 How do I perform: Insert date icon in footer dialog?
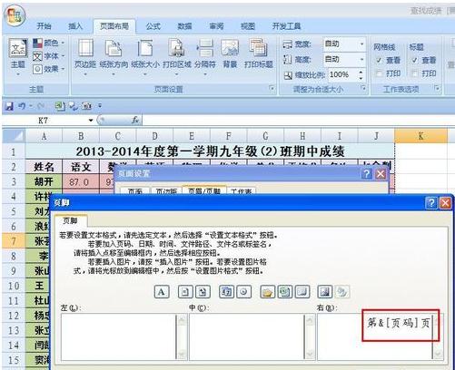click(x=226, y=292)
